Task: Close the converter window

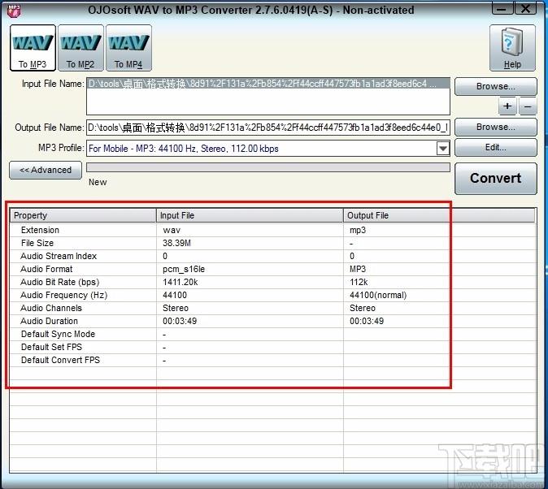Action: point(525,8)
